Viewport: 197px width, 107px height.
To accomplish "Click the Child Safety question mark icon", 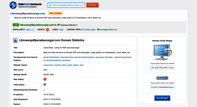I will 45,84.
